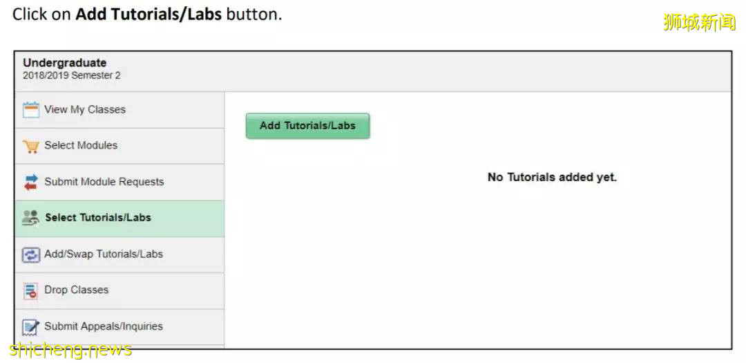Navigate to the Add/Swap Tutorials/Labs text label
The height and width of the screenshot is (363, 746).
click(104, 254)
